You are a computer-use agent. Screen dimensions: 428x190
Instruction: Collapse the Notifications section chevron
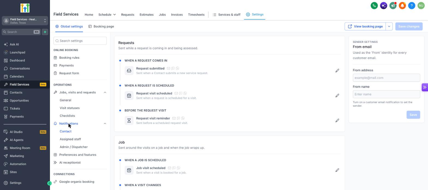coord(105,124)
